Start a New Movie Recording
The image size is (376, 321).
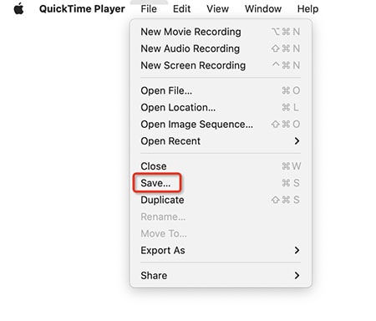pyautogui.click(x=221, y=32)
